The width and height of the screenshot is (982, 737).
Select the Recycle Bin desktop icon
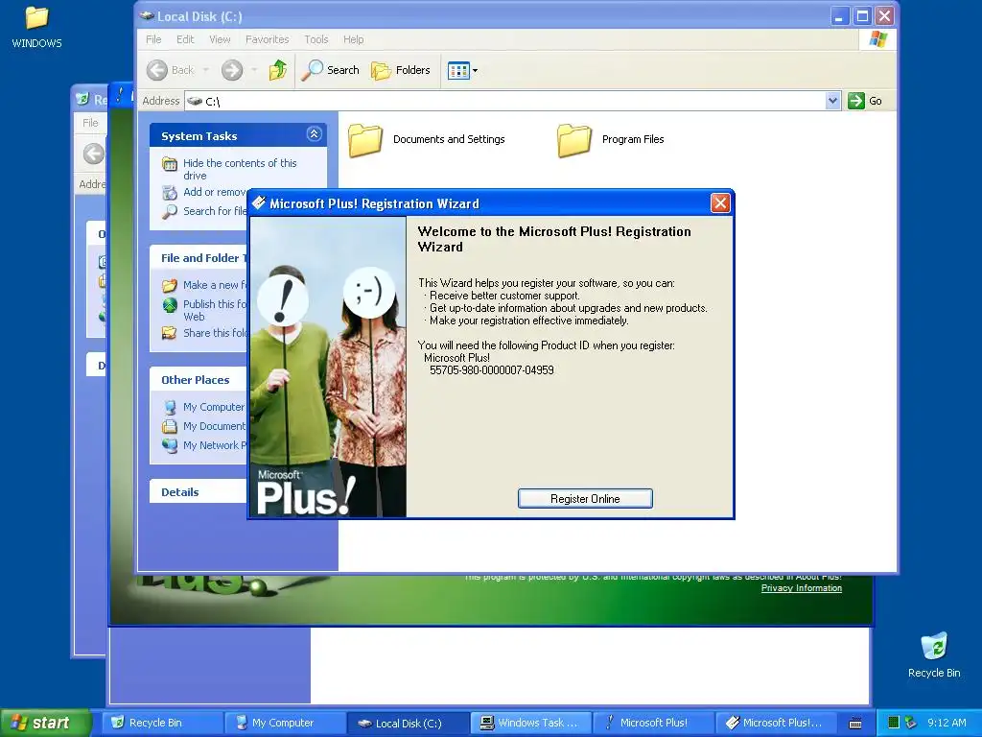(x=934, y=654)
